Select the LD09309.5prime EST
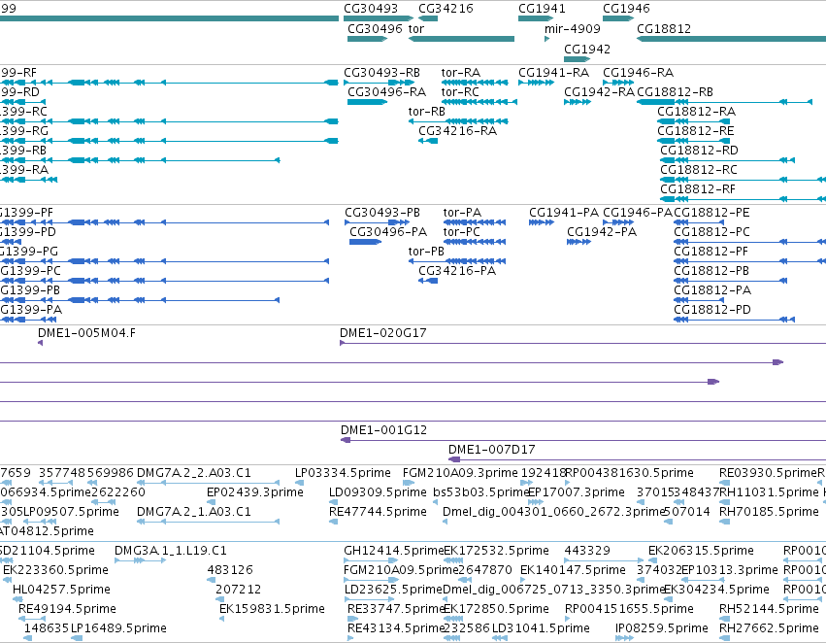 click(x=334, y=502)
